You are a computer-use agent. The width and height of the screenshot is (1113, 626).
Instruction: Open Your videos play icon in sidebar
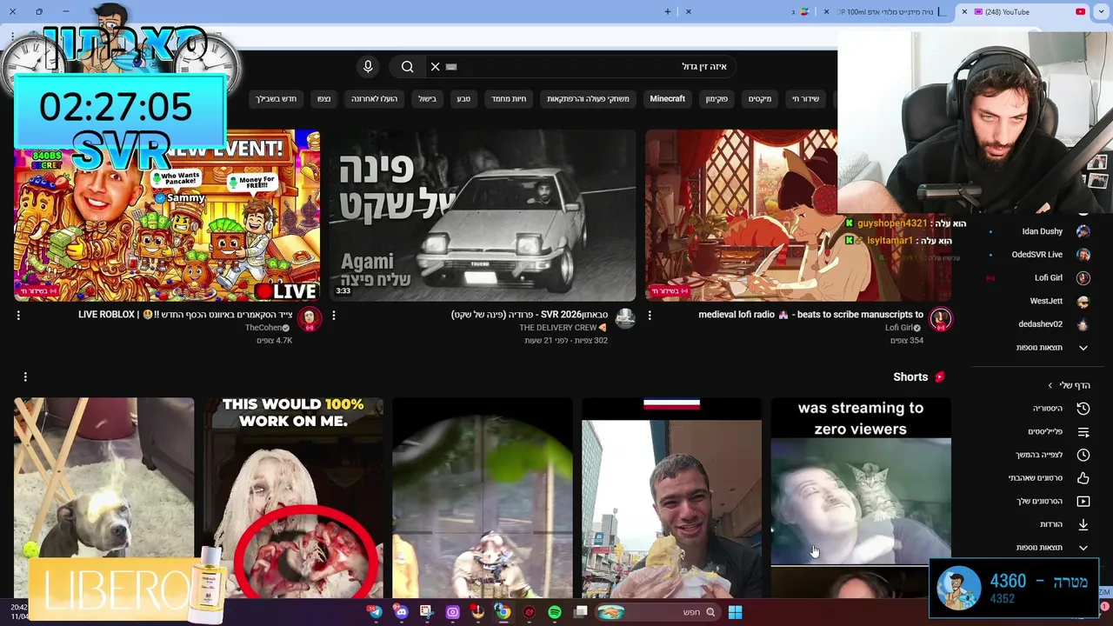1083,502
